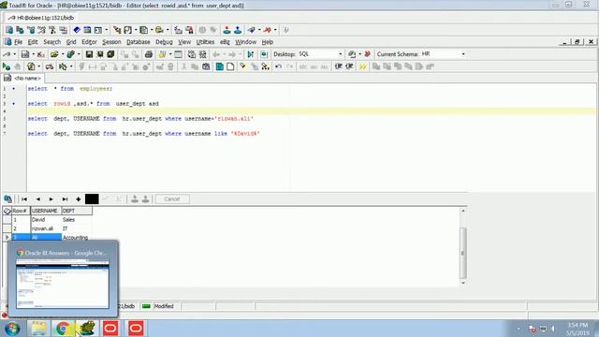Image resolution: width=599 pixels, height=337 pixels.
Task: Select the David username cell
Action: pos(46,220)
